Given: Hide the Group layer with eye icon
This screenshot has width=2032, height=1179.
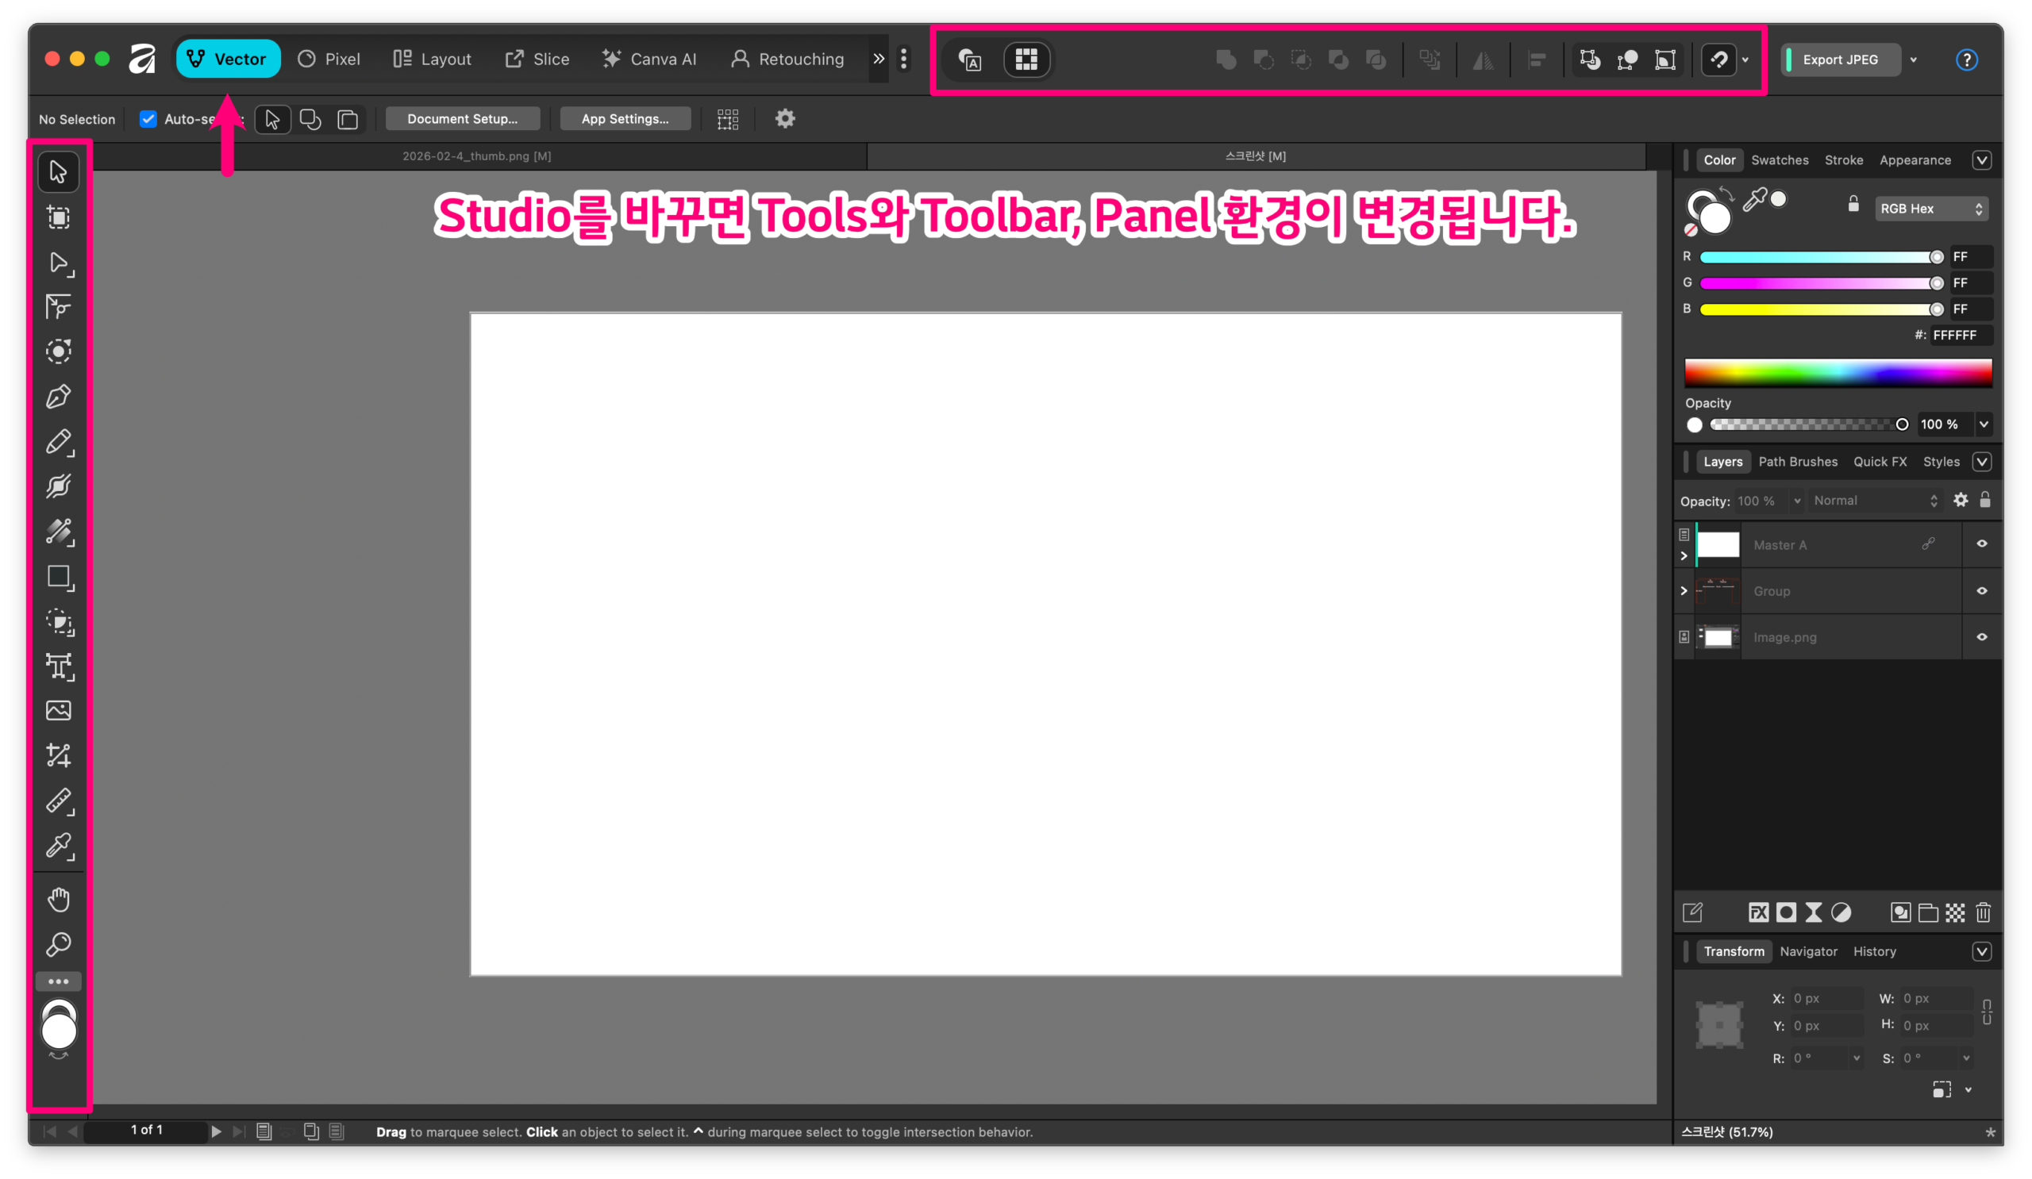Looking at the screenshot, I should pyautogui.click(x=1981, y=591).
